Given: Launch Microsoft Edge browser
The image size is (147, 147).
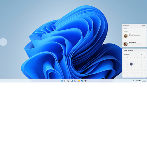Looking at the screenshot, I should [x=82, y=80].
